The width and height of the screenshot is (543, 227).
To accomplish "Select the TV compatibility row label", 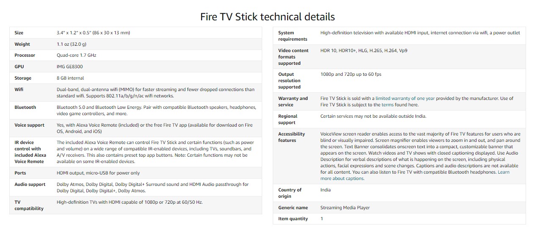I will (x=29, y=205).
